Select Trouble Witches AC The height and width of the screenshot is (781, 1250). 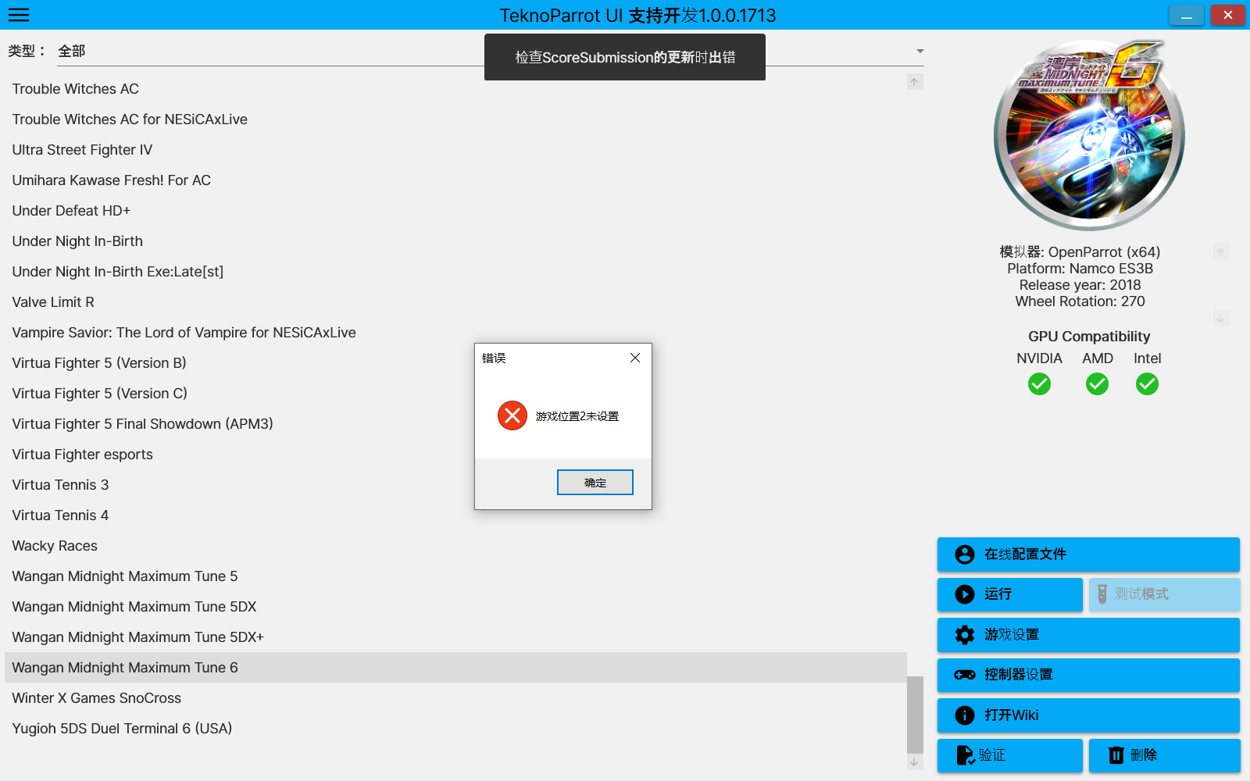click(455, 89)
